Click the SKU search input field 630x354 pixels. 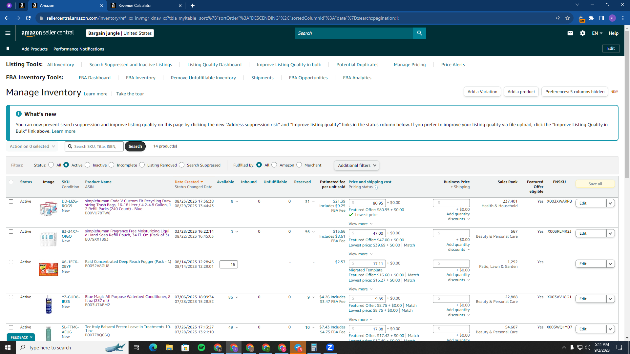click(94, 147)
